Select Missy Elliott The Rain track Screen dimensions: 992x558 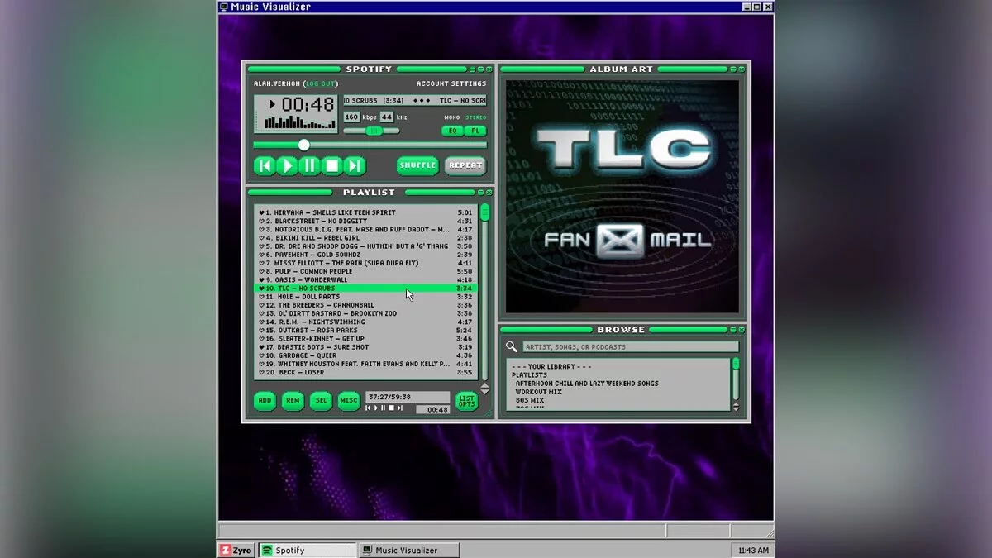(x=366, y=263)
